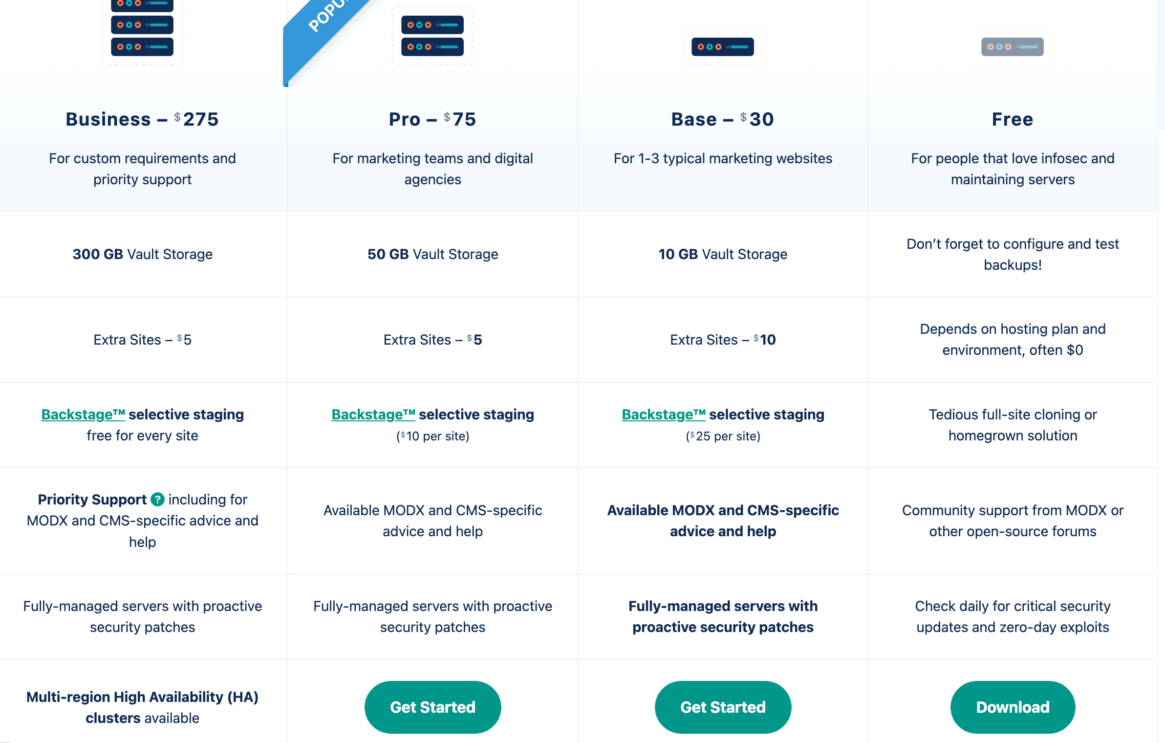Screen dimensions: 1165x743
Task: Click the Download button for Free plan
Action: pos(1012,706)
